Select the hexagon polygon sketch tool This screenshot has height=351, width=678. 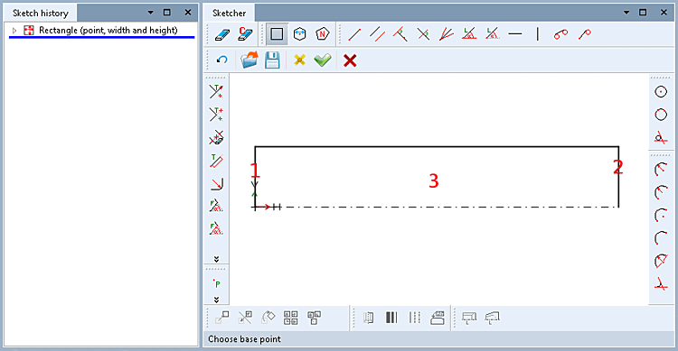pos(299,34)
